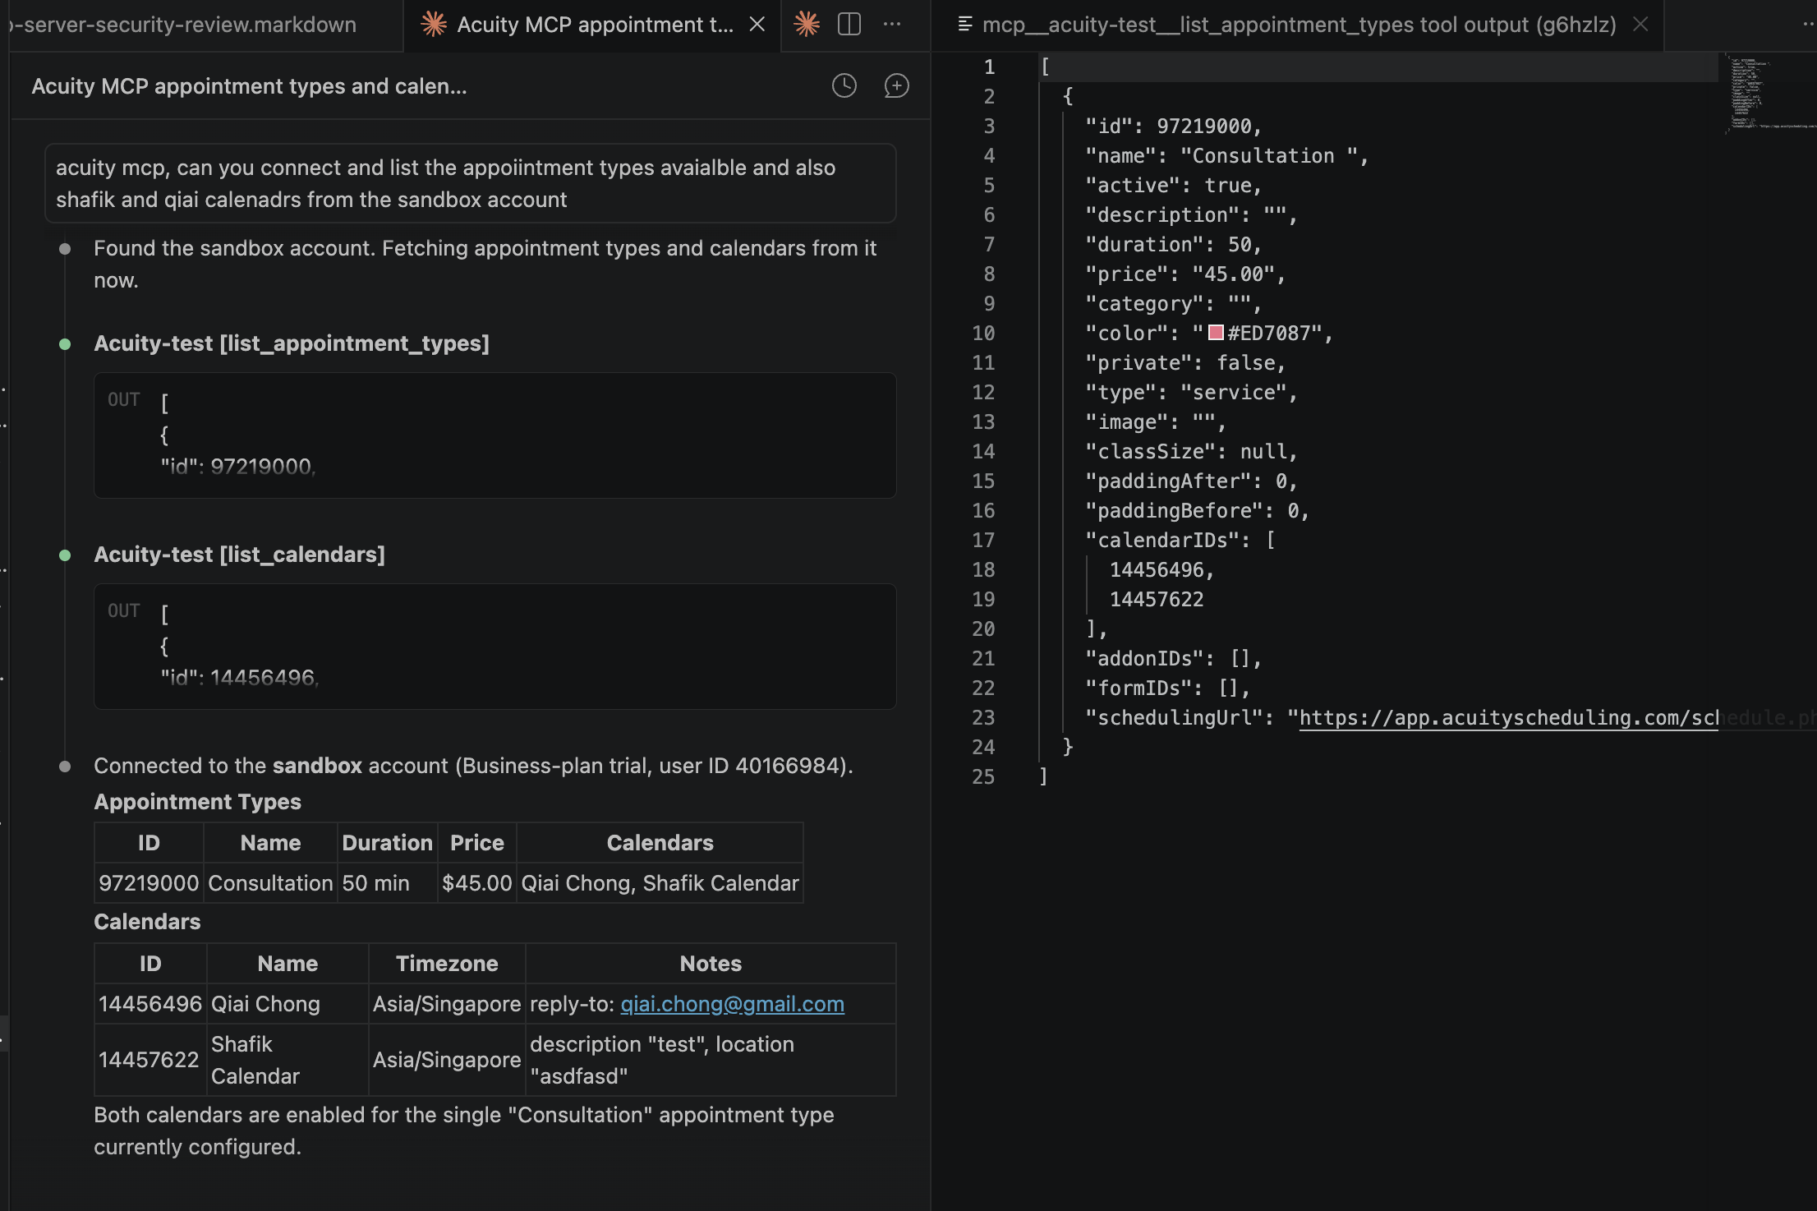Click line number 17 in gutter

coord(982,541)
